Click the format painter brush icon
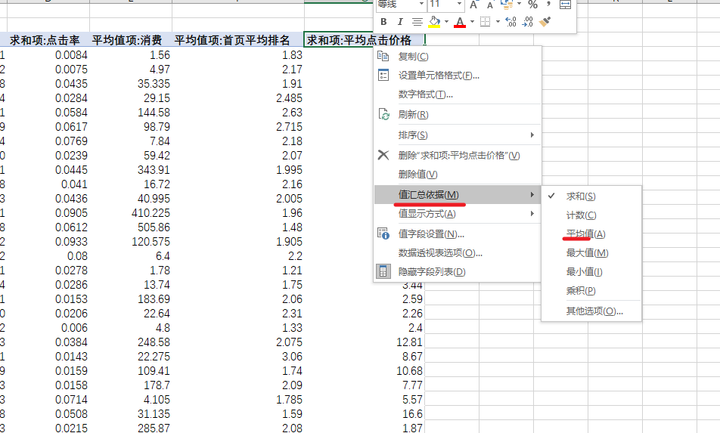This screenshot has height=433, width=720. click(x=545, y=22)
